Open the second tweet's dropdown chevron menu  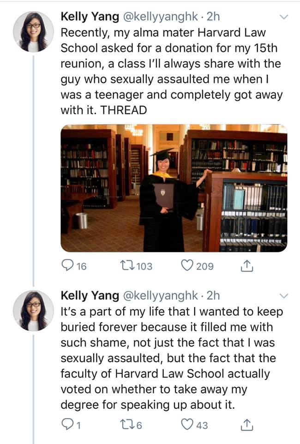[x=284, y=296]
